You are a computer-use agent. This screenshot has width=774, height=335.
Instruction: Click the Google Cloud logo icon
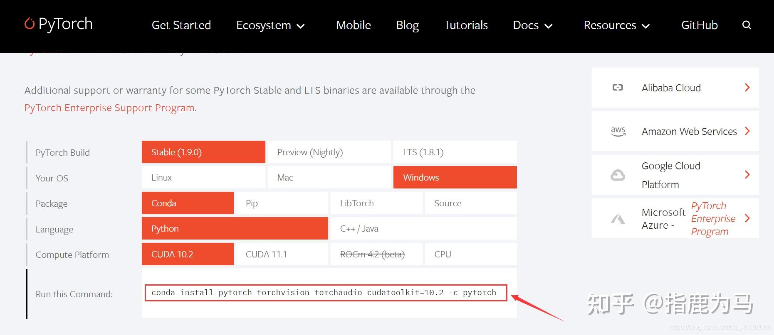coord(618,175)
